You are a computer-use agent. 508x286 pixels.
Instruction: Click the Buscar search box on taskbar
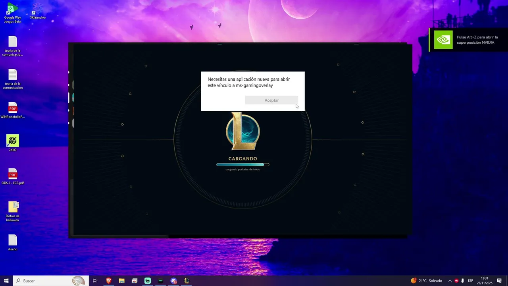coord(51,281)
